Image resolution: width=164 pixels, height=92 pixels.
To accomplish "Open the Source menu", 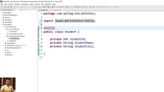I will (11, 4).
